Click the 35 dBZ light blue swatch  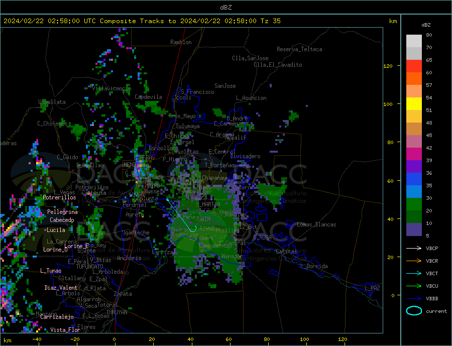(414, 192)
